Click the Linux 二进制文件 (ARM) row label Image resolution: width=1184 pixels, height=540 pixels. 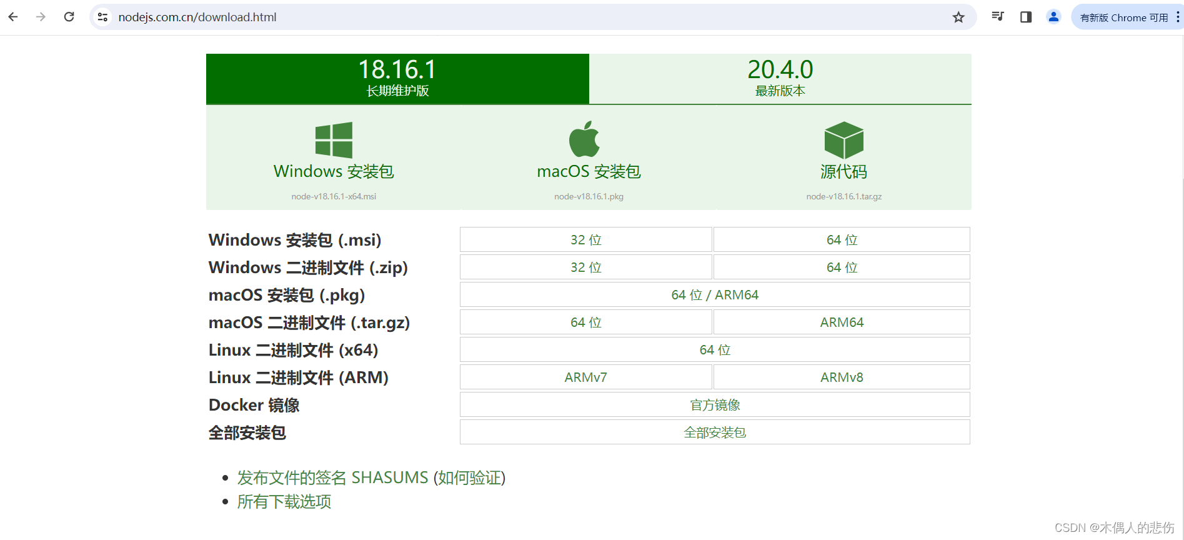(x=299, y=377)
